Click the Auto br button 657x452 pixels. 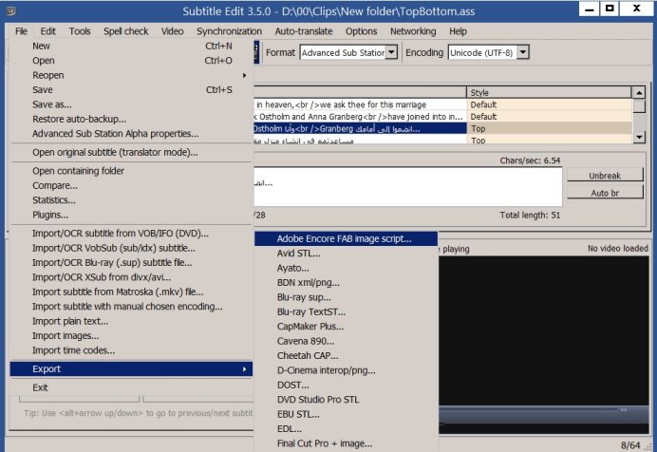click(x=605, y=193)
